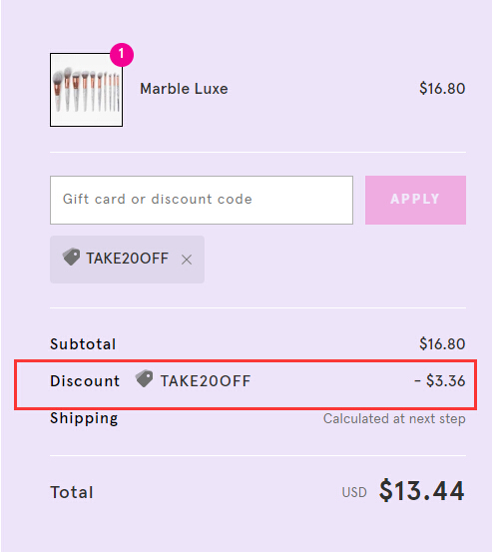
Task: Focus the gift card or discount code field
Action: coord(202,200)
